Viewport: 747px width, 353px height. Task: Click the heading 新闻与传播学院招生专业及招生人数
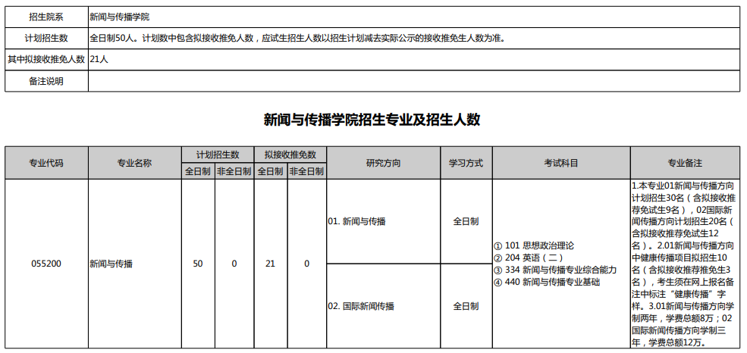372,120
